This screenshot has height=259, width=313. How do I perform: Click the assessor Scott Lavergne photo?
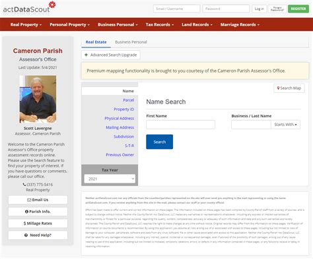pyautogui.click(x=38, y=99)
